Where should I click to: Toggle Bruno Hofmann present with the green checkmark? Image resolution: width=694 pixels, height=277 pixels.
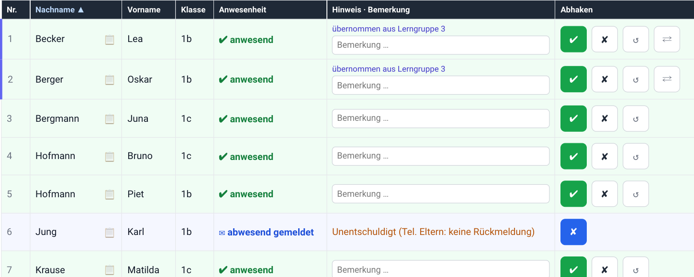click(573, 156)
